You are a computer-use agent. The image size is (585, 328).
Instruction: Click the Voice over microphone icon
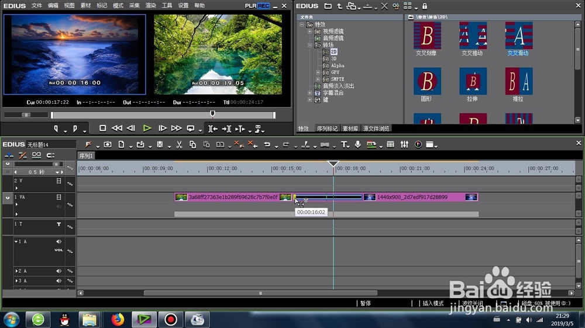(x=358, y=145)
